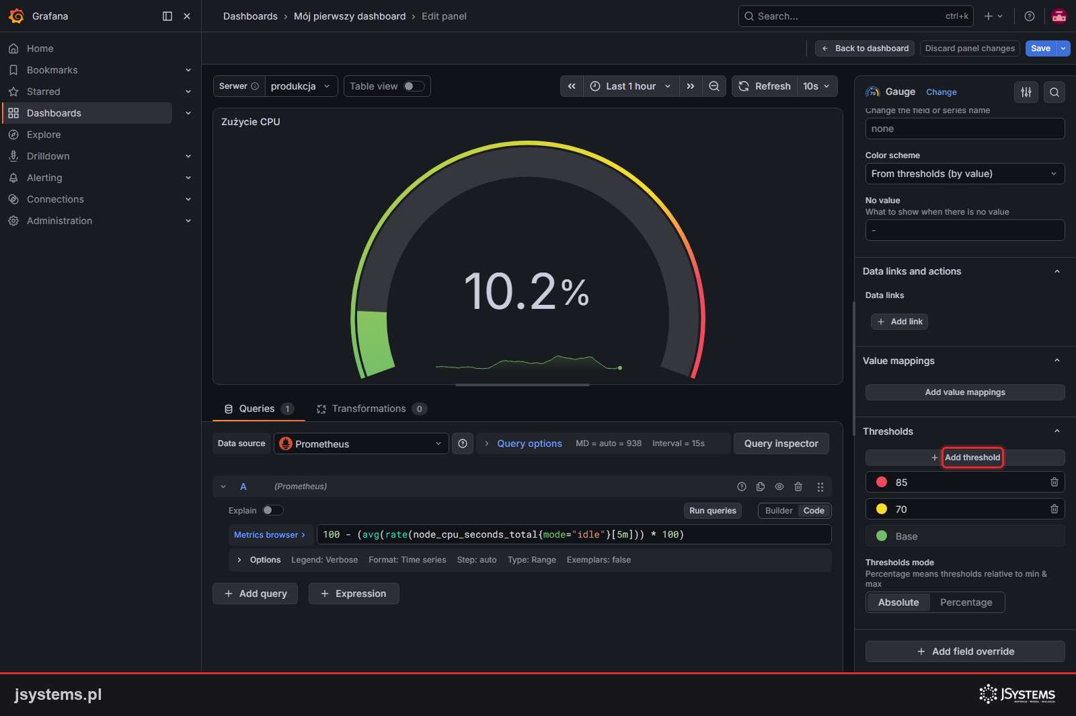Expand the Alerting submenu chevron
This screenshot has height=716, width=1076.
188,178
